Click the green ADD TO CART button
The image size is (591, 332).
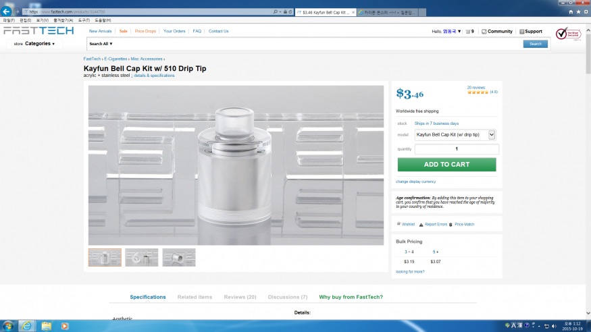click(446, 165)
